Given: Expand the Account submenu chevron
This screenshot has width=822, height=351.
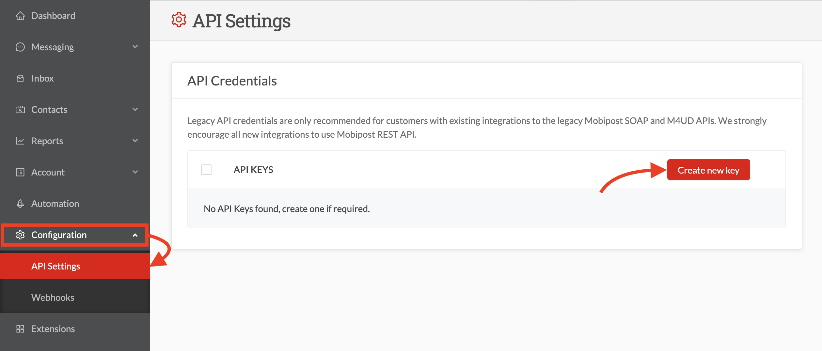Looking at the screenshot, I should 135,172.
